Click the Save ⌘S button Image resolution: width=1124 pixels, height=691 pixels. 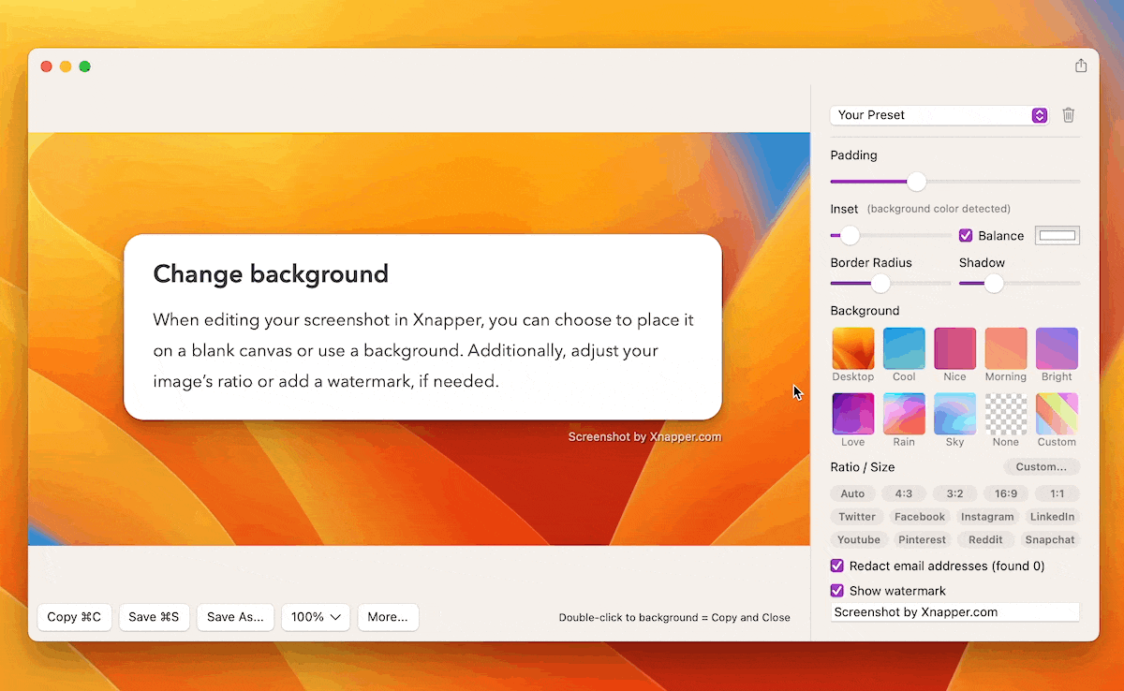coord(155,617)
